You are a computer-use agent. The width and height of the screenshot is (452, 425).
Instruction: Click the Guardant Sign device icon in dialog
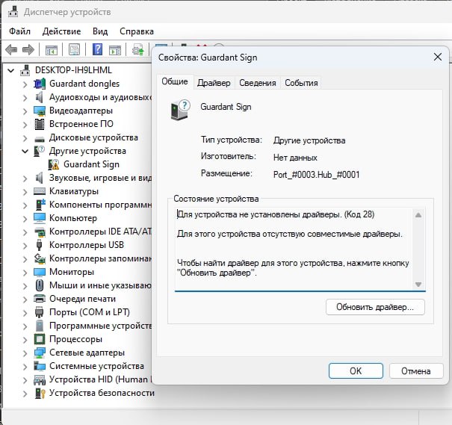pyautogui.click(x=181, y=110)
